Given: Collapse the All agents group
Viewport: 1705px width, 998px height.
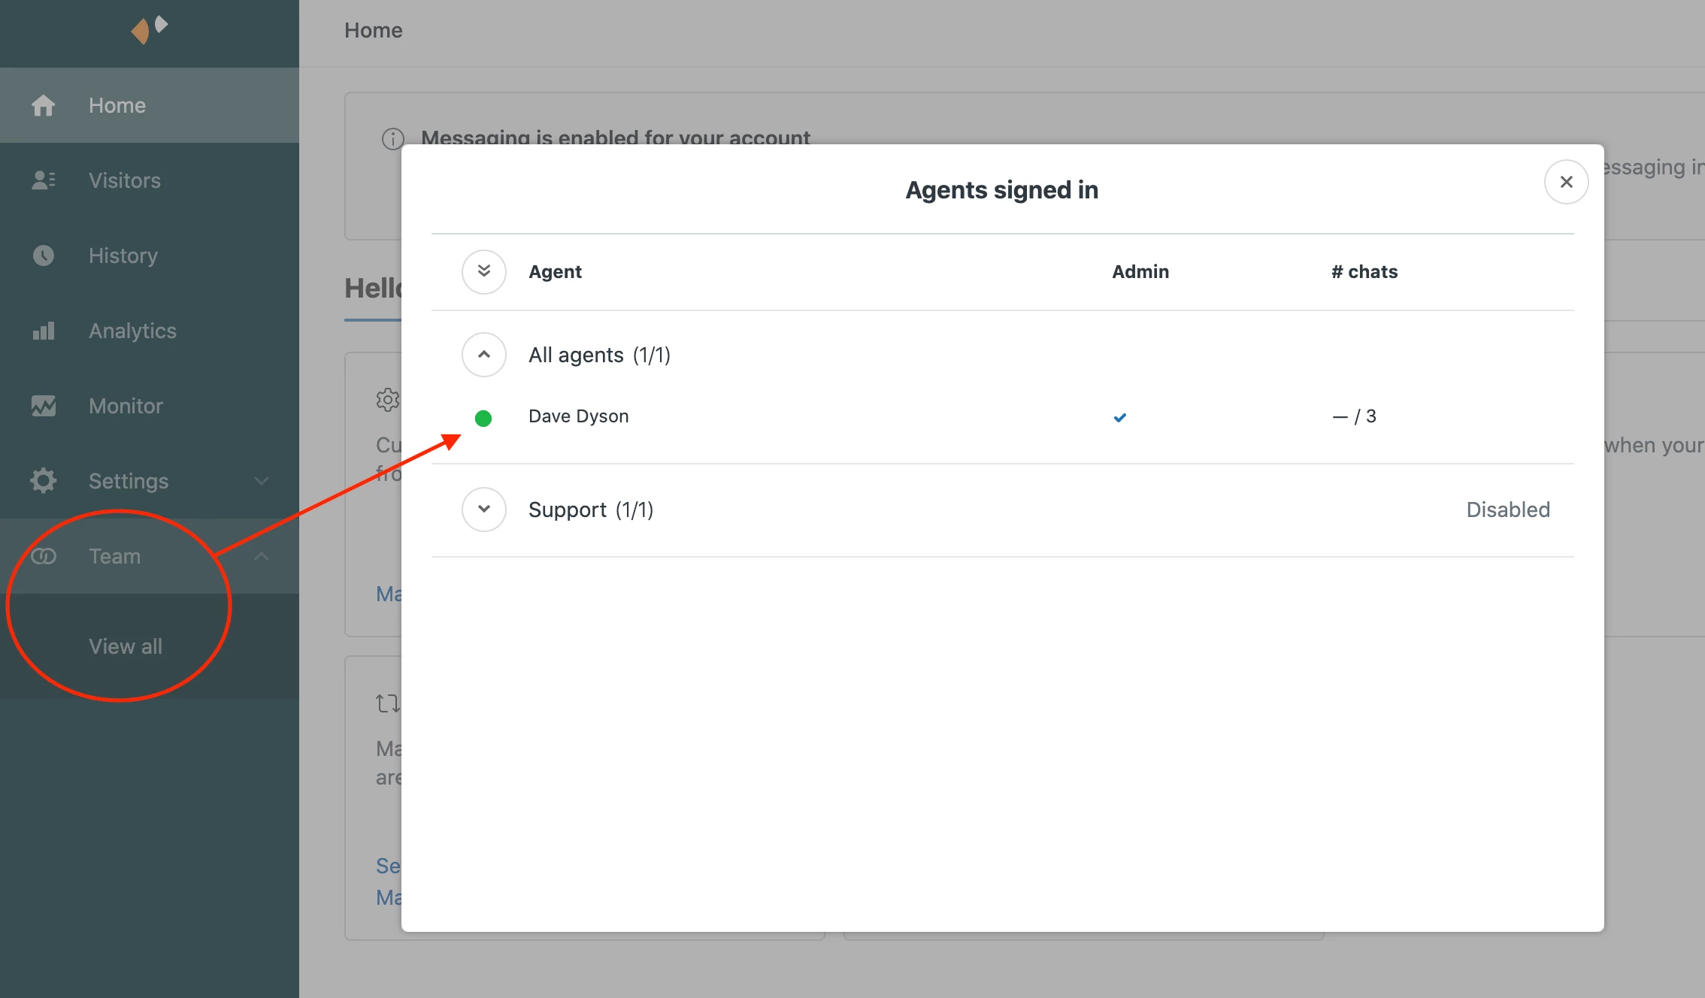Looking at the screenshot, I should click(x=483, y=355).
